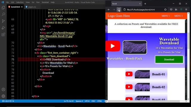This screenshot has height=107, width=191.
Task: Click the green shield extension icon
Action: click(181, 10)
